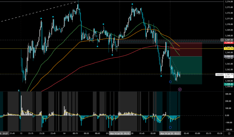234x137 pixels.
Task: Click the 21:45 time axis label
Action: [x=12, y=133]
